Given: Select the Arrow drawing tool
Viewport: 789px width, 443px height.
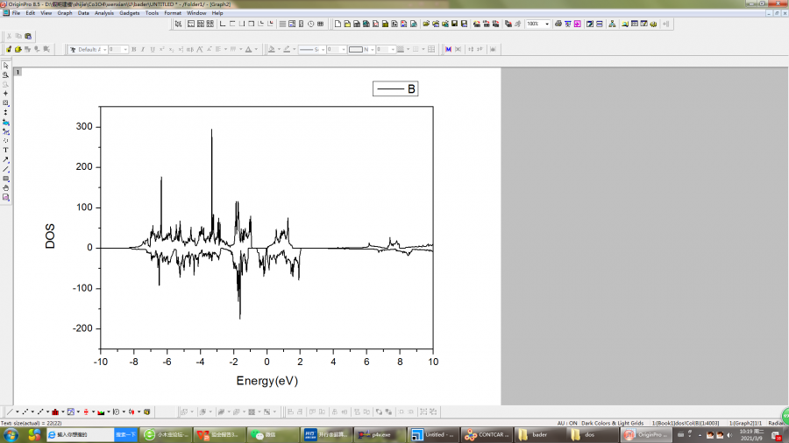Looking at the screenshot, I should point(5,159).
